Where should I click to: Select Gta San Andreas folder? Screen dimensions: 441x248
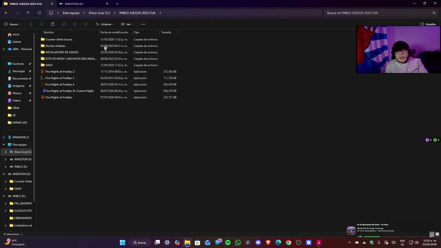point(55,46)
